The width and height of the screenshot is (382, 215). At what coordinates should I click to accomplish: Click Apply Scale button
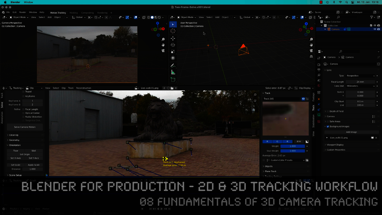click(x=33, y=165)
